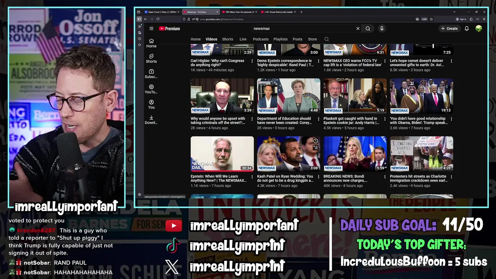Expand the list-all-tabs chevron
This screenshot has width=496, height=279.
[x=454, y=12]
